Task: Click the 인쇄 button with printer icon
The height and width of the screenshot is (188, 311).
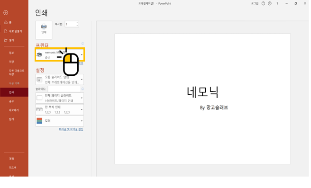Action: 44,30
